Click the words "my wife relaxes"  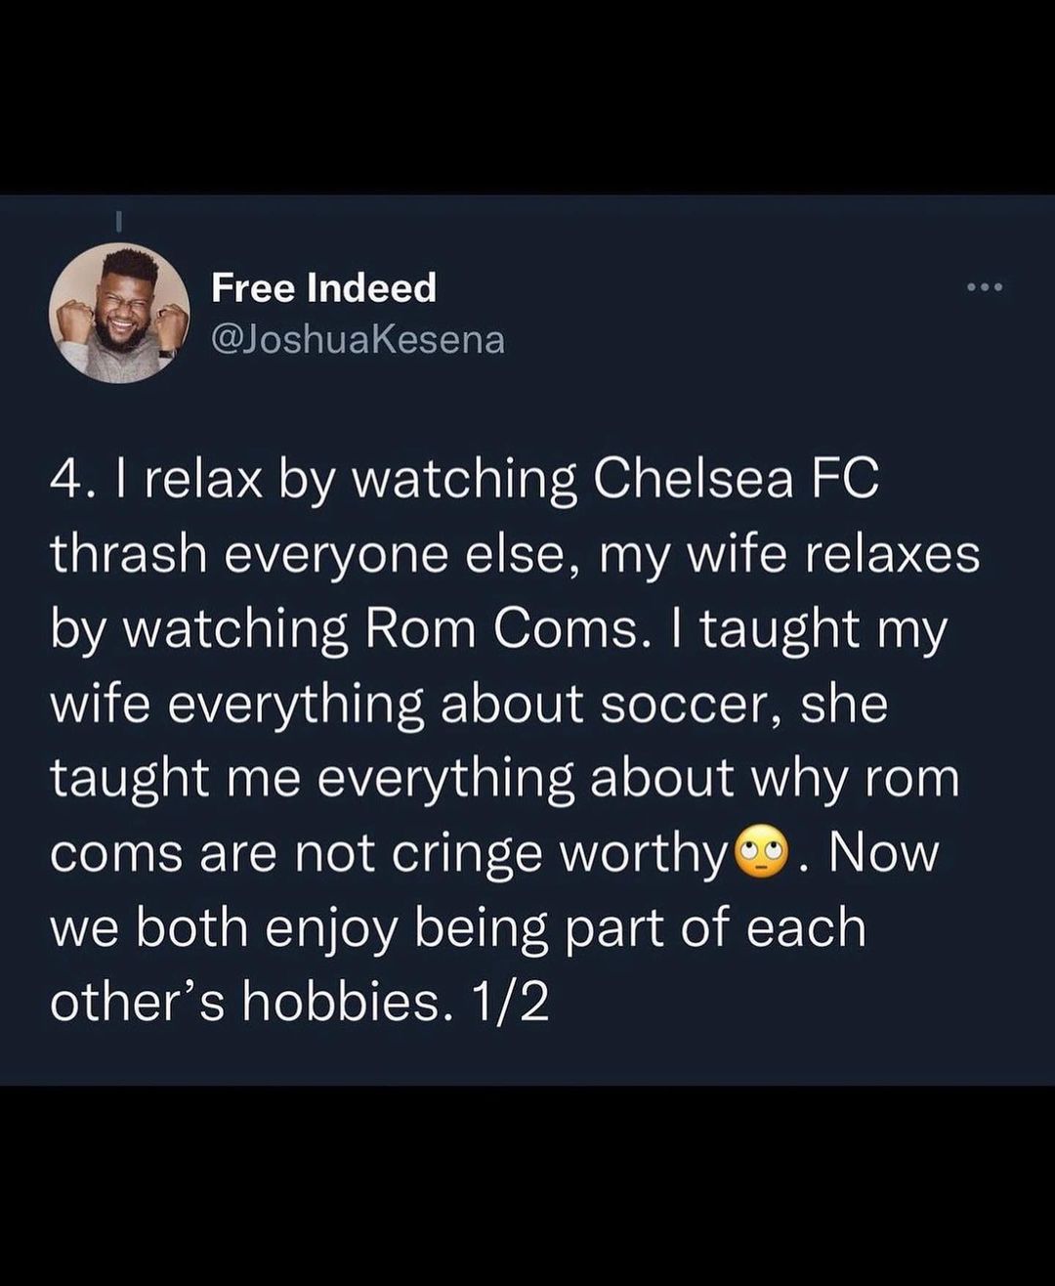(783, 554)
